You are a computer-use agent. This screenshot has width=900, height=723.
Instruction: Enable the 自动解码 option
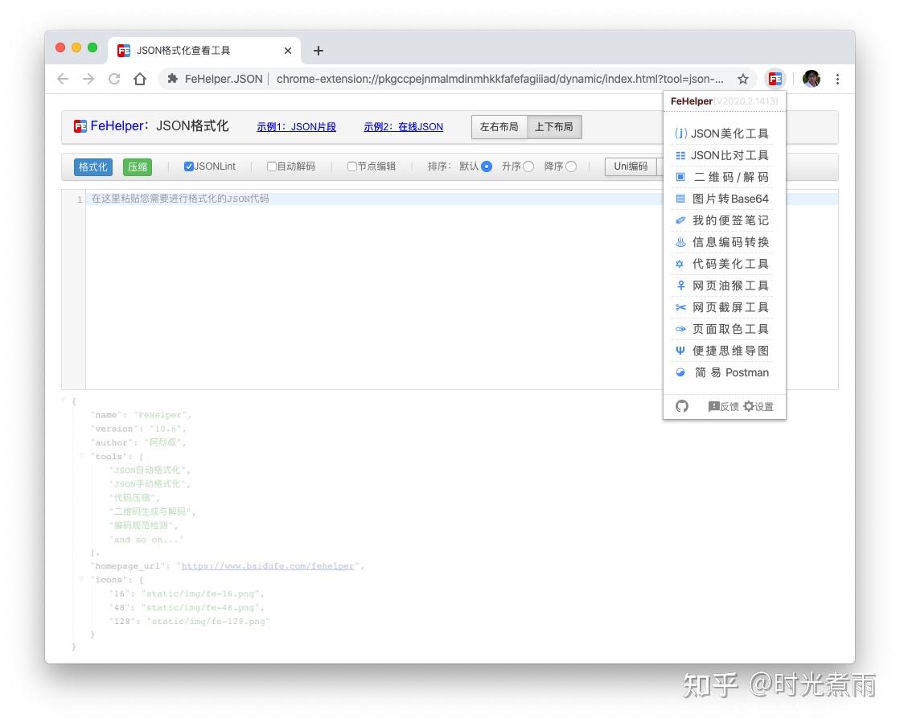[x=271, y=166]
